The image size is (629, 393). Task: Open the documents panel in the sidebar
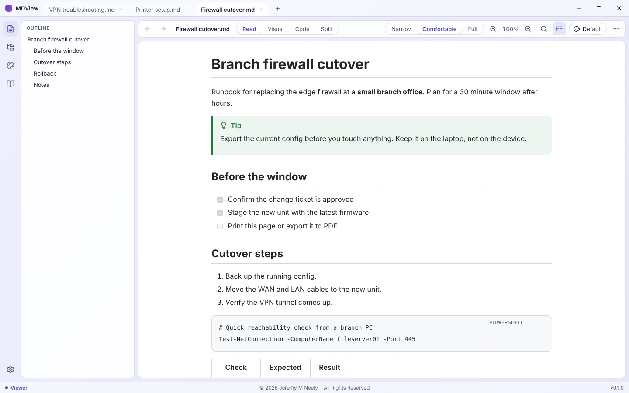tap(10, 29)
